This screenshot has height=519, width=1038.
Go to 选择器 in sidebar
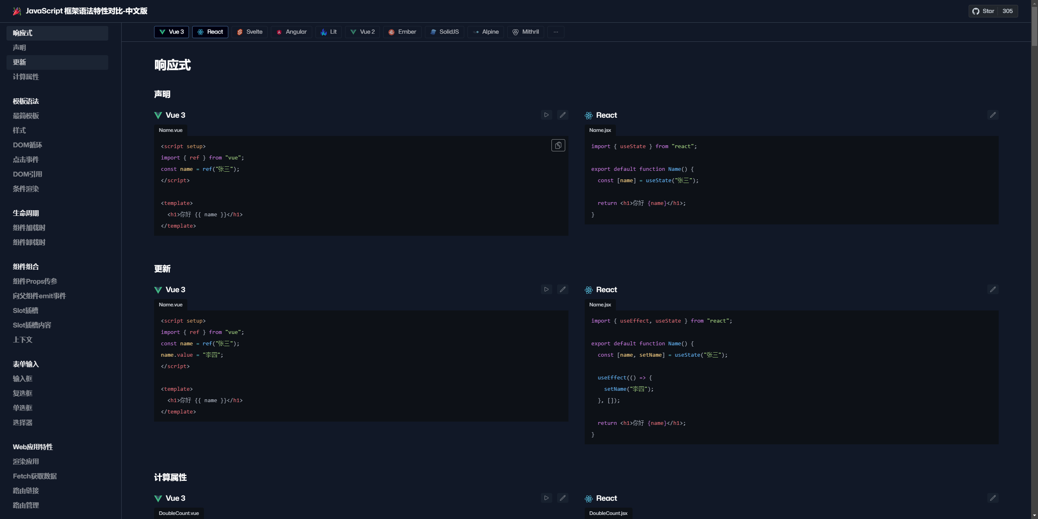pos(57,422)
